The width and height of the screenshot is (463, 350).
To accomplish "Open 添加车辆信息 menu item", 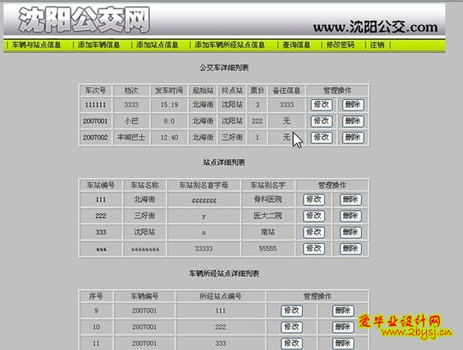I will (x=99, y=44).
